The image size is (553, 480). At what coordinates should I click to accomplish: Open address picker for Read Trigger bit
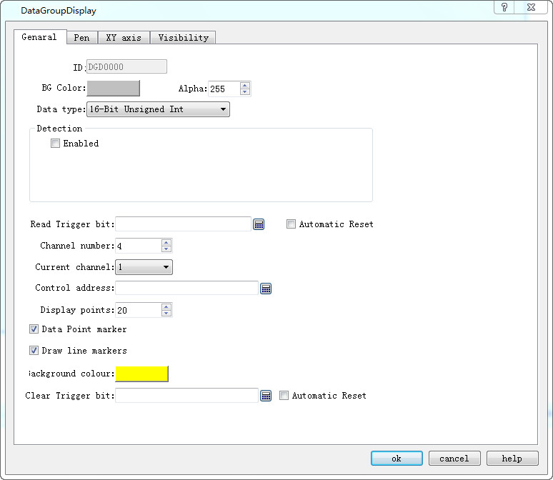tap(259, 224)
